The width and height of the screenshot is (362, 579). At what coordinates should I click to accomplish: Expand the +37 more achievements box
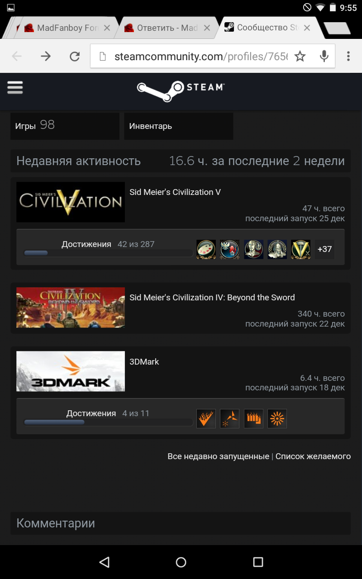(324, 249)
